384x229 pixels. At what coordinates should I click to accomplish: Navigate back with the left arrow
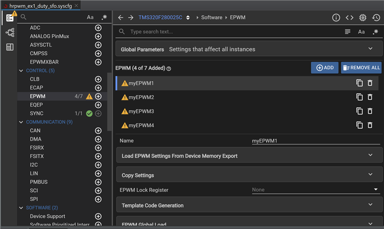[120, 18]
